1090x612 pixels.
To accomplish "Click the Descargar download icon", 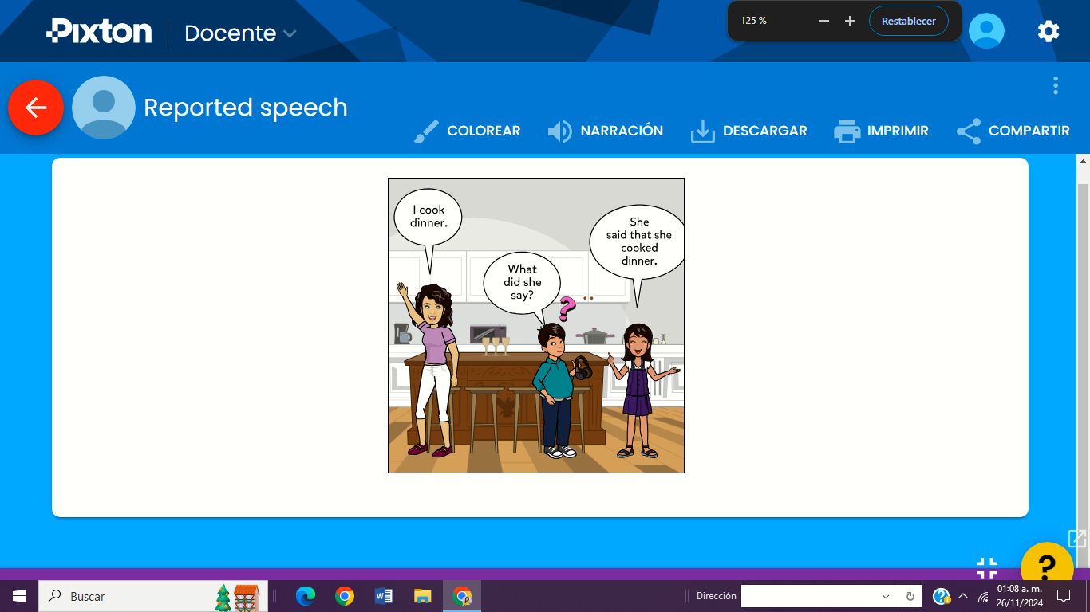I will click(x=702, y=130).
